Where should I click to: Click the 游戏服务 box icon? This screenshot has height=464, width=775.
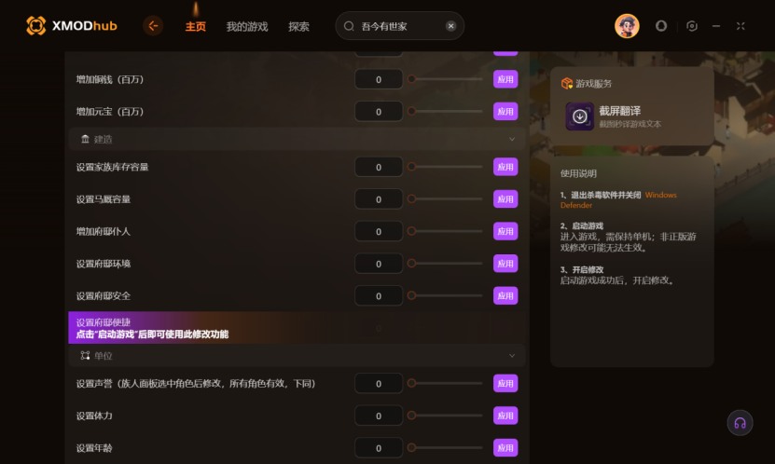coord(566,84)
